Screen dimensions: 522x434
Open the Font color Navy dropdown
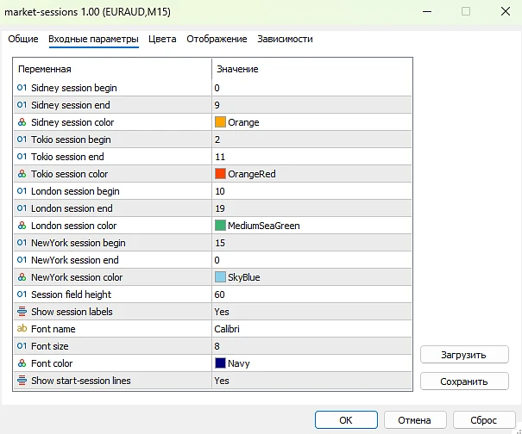pyautogui.click(x=238, y=363)
